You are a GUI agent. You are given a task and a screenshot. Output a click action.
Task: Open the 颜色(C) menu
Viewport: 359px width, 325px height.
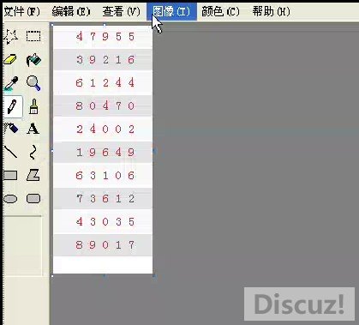coord(220,11)
